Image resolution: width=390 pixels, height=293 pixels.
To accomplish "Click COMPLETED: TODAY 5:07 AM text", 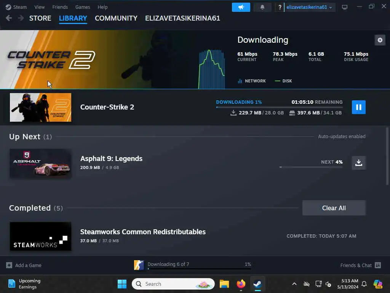I will (x=321, y=236).
